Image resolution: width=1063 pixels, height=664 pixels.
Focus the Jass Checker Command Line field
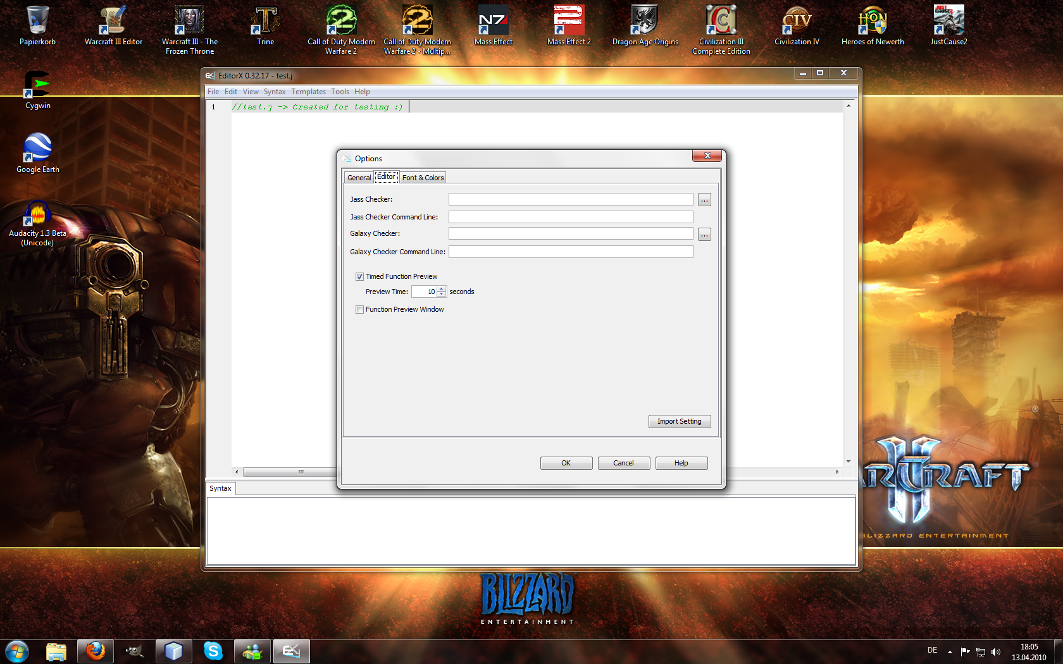[x=571, y=217]
